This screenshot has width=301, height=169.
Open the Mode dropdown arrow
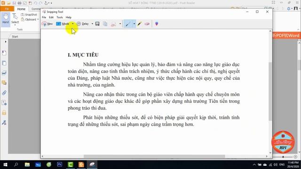pyautogui.click(x=73, y=24)
